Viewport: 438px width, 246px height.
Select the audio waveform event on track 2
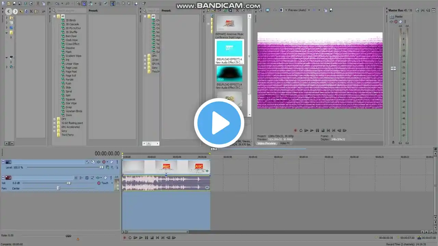166,183
